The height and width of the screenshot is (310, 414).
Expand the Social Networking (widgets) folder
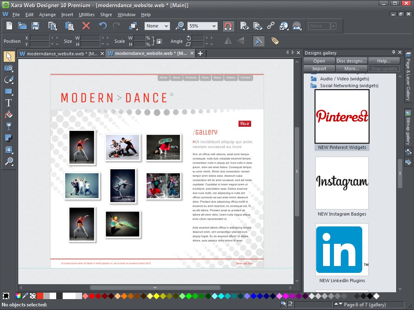314,86
